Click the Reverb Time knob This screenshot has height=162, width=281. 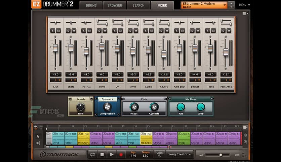click(80, 107)
